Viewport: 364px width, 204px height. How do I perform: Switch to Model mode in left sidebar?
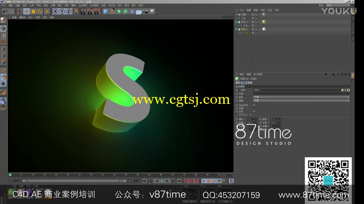pyautogui.click(x=3, y=29)
